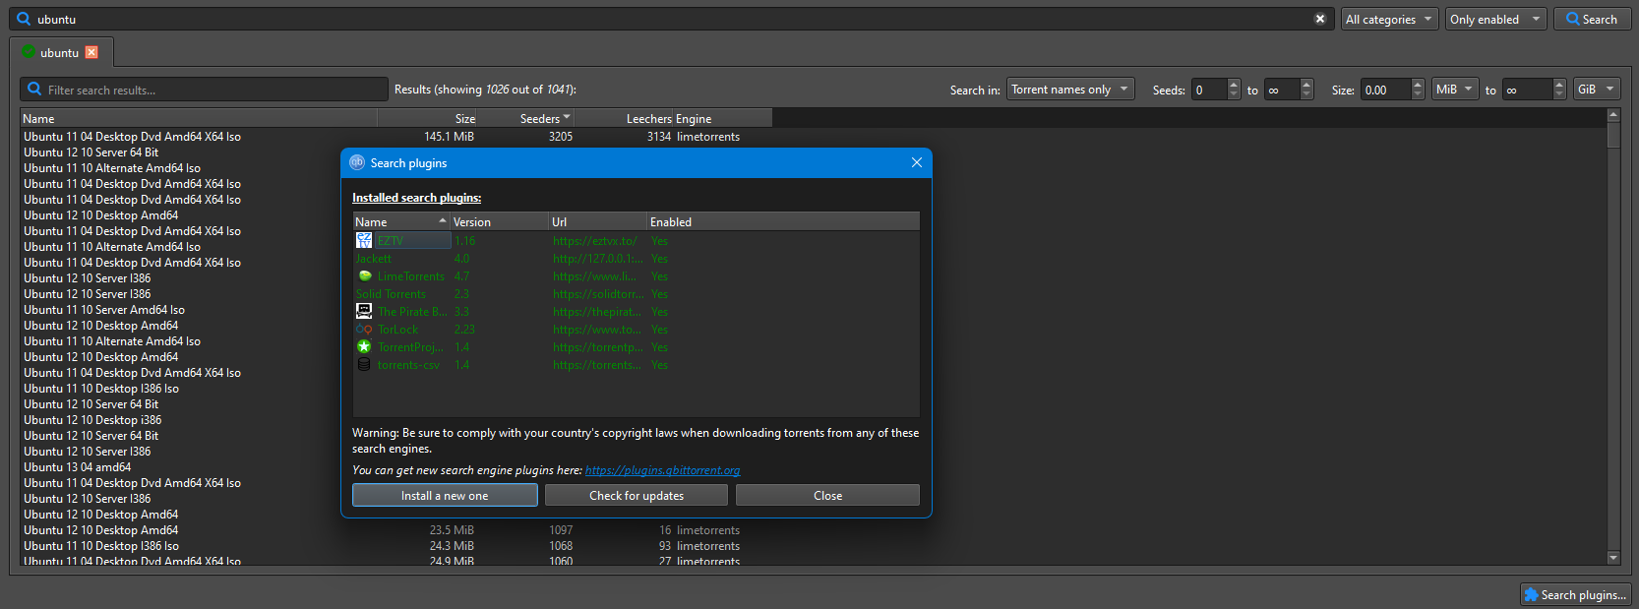Decrease the maximum seeds value

1306,94
